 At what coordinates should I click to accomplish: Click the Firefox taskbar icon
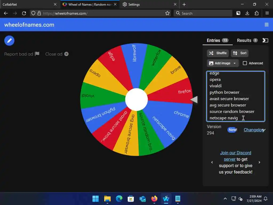(154, 199)
